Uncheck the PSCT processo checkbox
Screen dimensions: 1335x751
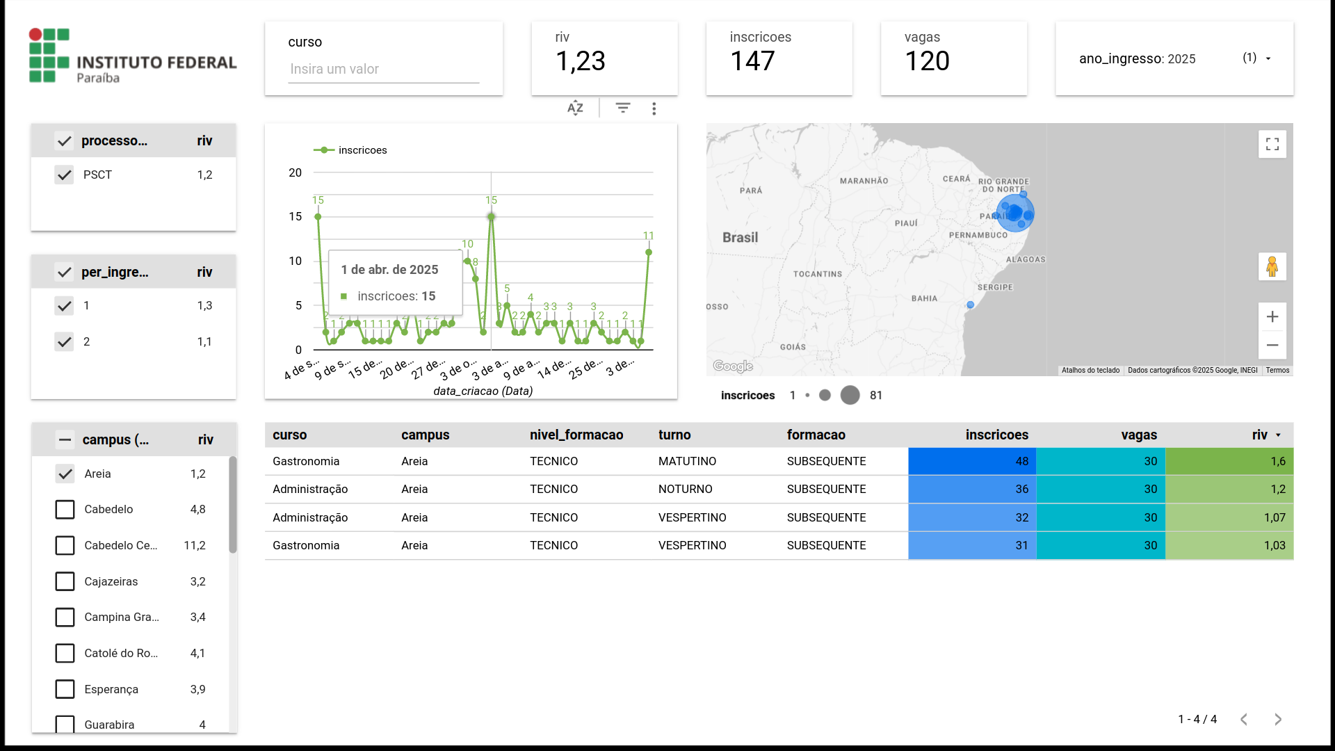(65, 175)
